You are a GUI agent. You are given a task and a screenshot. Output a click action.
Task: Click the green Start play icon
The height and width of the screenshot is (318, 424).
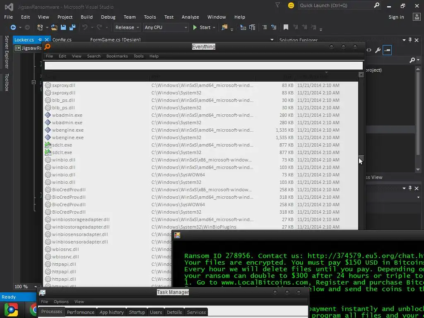pos(195,27)
